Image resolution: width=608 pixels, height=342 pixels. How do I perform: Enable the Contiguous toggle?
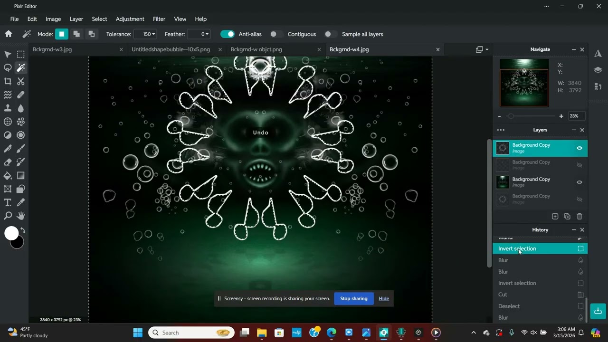pyautogui.click(x=276, y=34)
